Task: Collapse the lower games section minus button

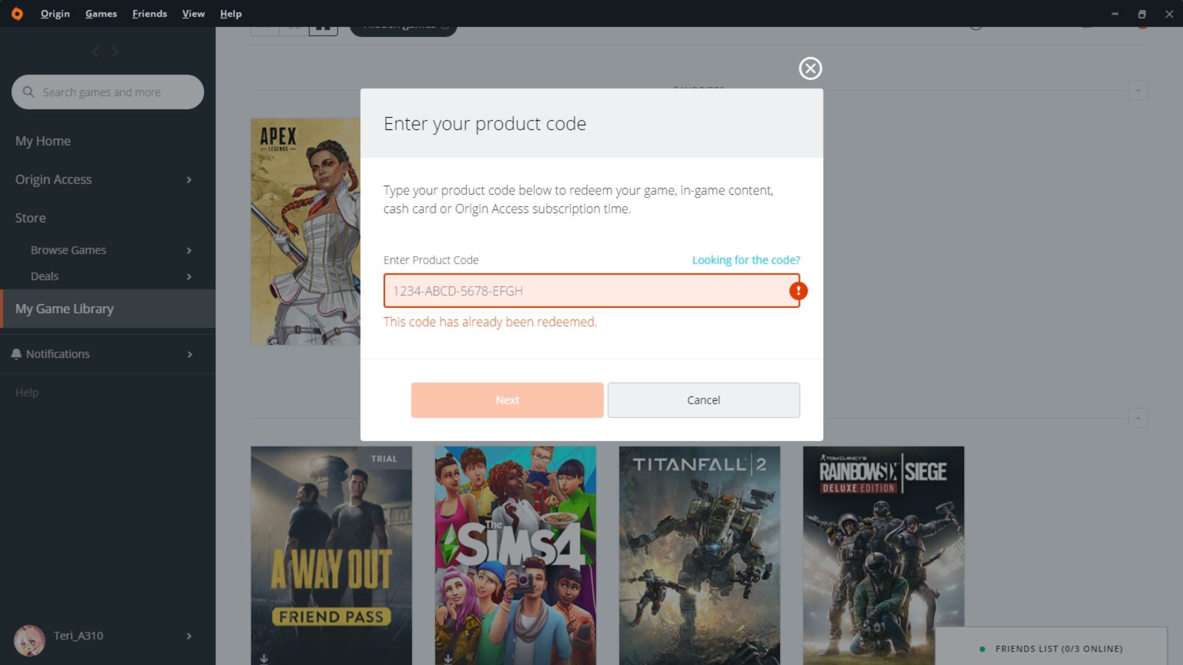Action: 1138,418
